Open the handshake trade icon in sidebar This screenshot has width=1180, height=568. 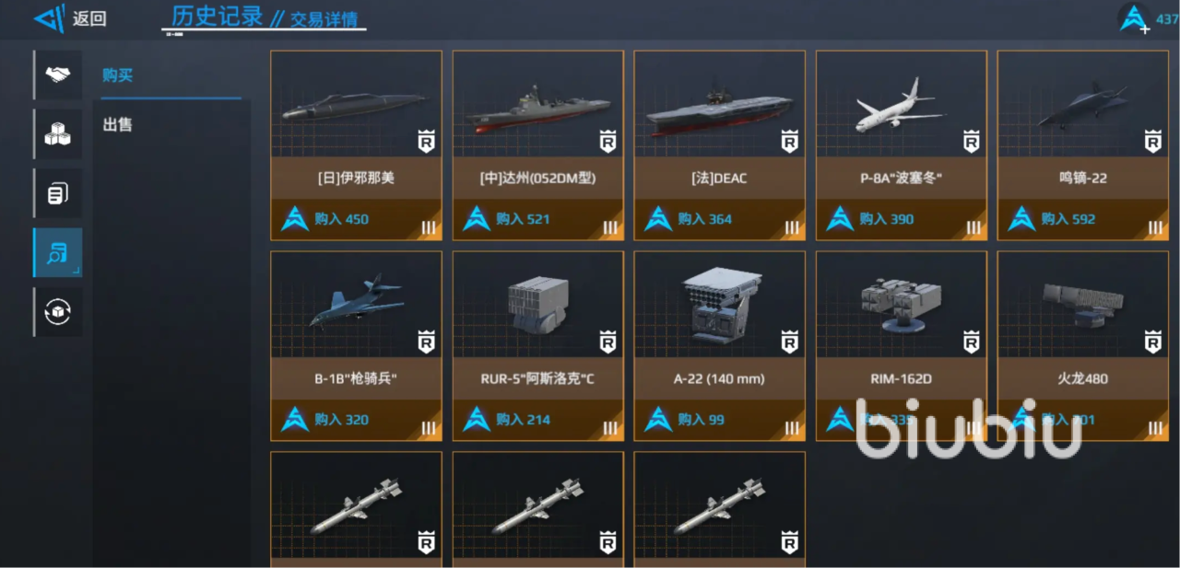click(x=58, y=75)
